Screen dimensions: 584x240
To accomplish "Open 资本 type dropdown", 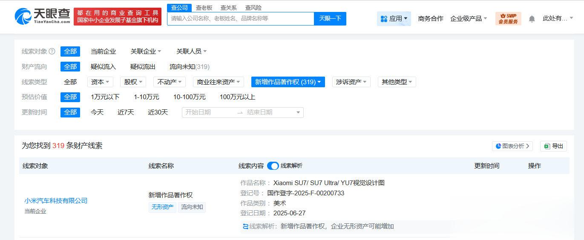I will click(x=100, y=82).
